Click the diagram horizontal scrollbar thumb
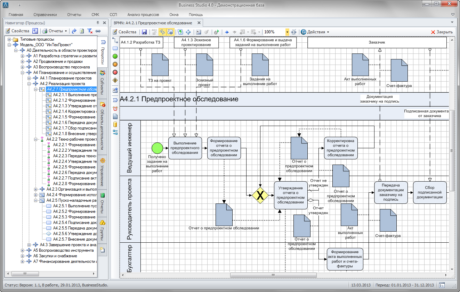Viewport: 460px width, 292px height. 273,275
